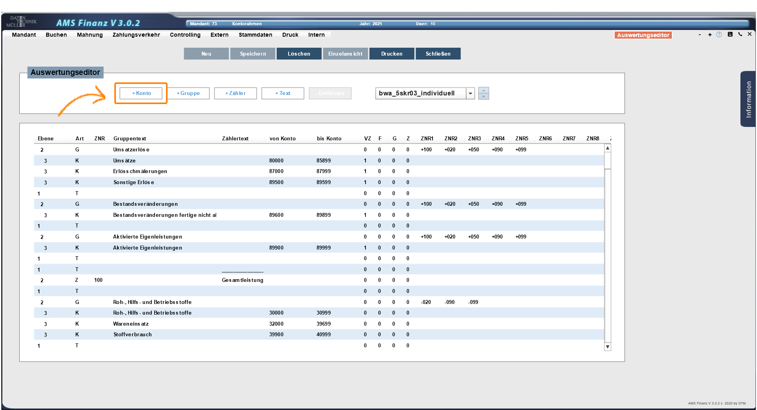The image size is (757, 410).
Task: Open the Controlling menu
Action: [185, 35]
